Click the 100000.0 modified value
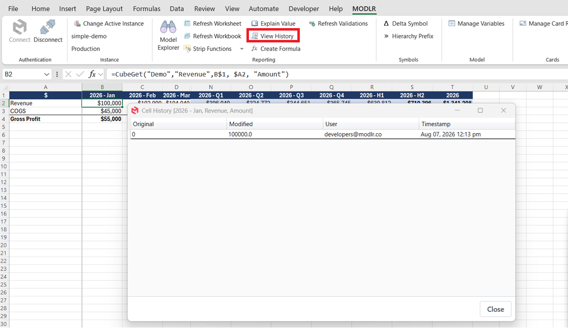Screen dimensions: 568x328 click(x=240, y=134)
